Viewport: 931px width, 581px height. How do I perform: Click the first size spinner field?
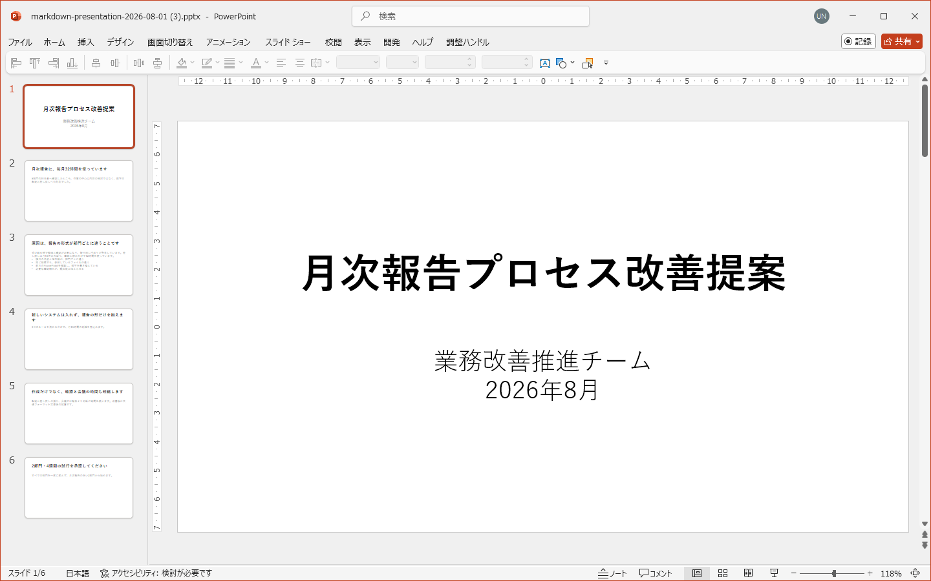point(450,63)
